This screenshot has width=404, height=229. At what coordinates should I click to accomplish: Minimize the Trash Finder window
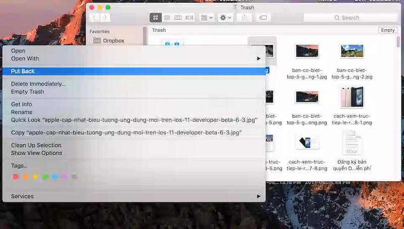tap(100, 8)
